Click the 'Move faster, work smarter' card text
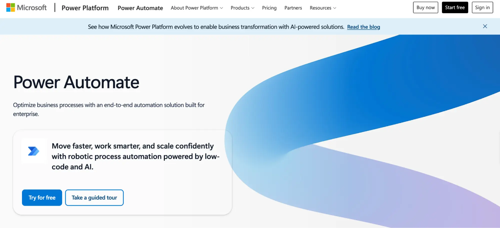 pyautogui.click(x=136, y=156)
